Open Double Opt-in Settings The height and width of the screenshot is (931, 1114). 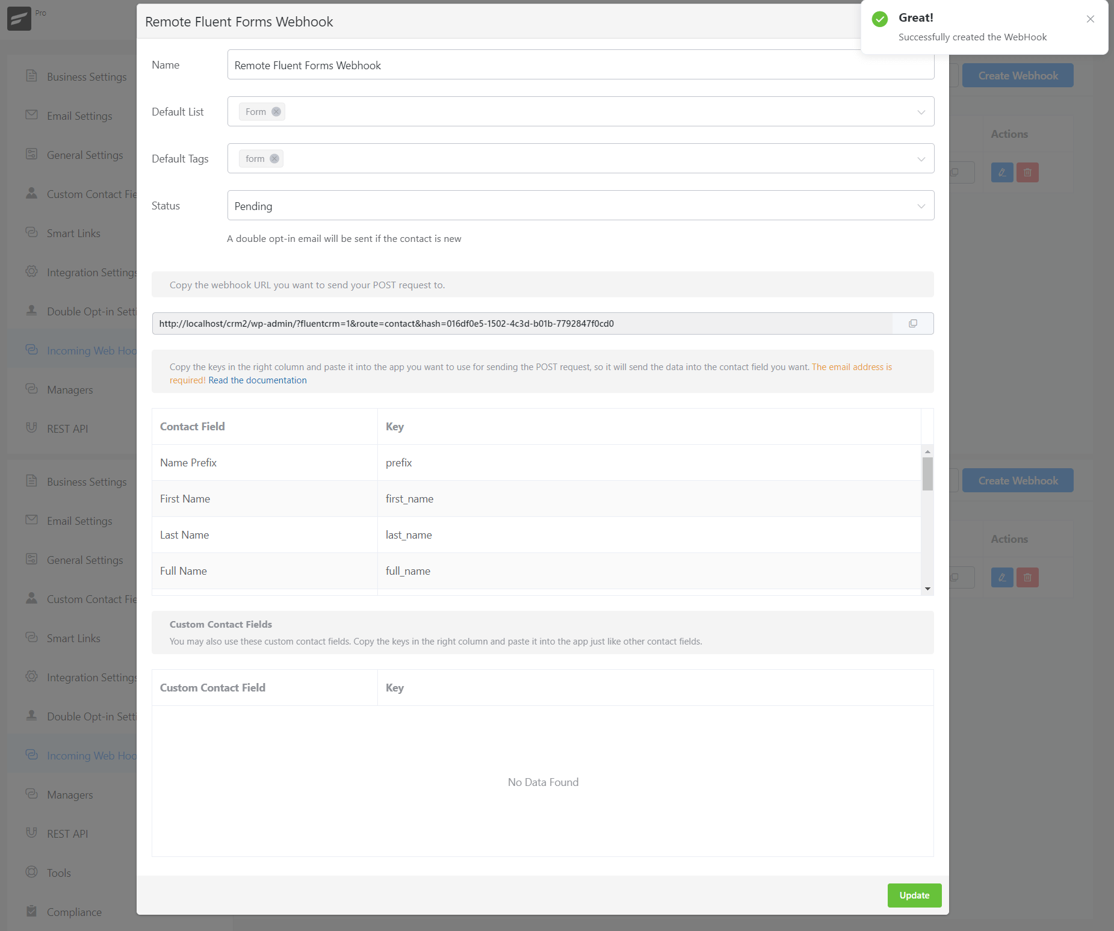[90, 311]
